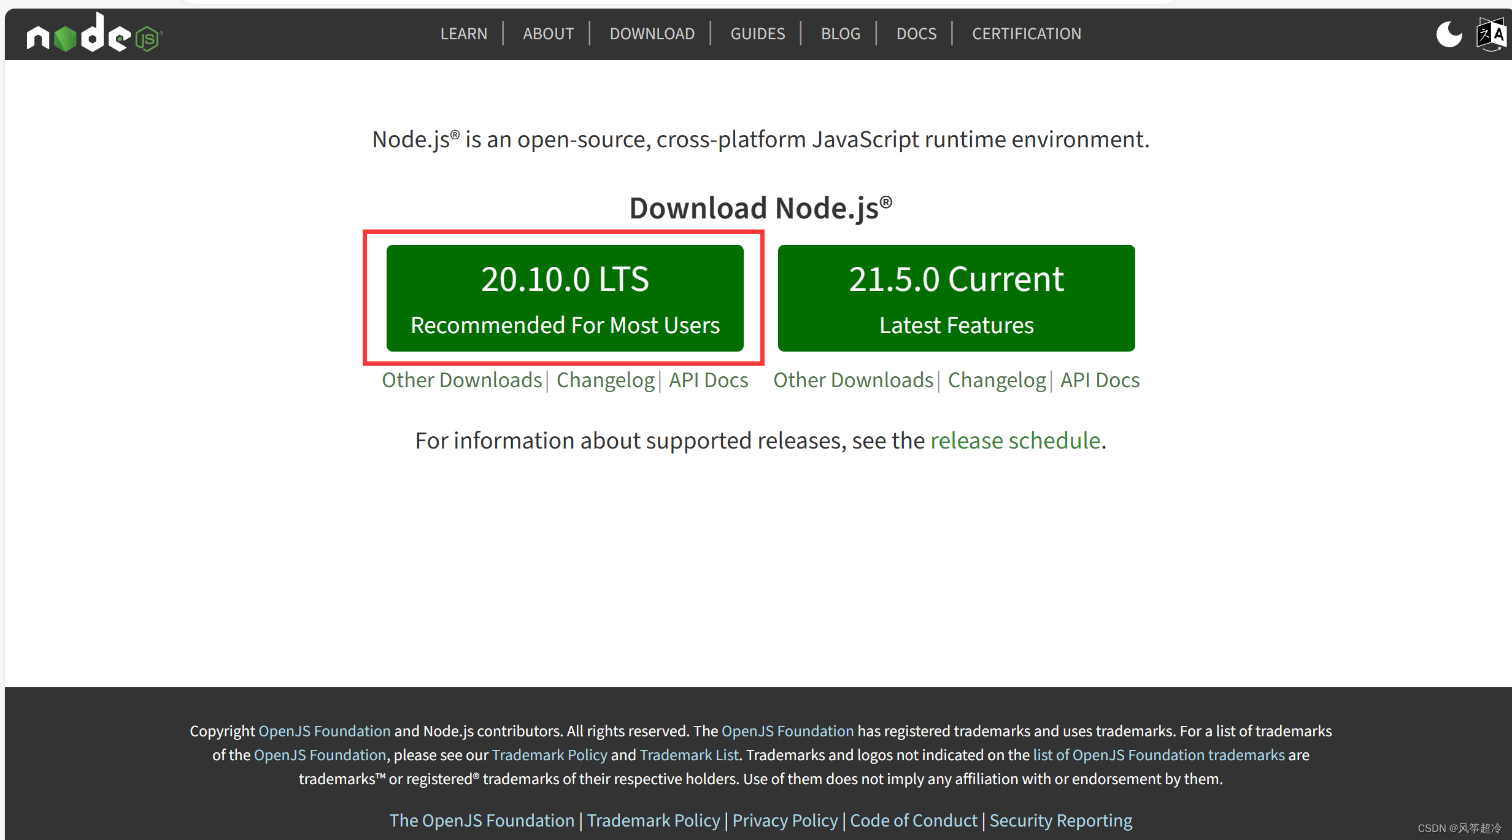This screenshot has height=840, width=1512.
Task: Click the Node.js logo in header
Action: [x=94, y=34]
